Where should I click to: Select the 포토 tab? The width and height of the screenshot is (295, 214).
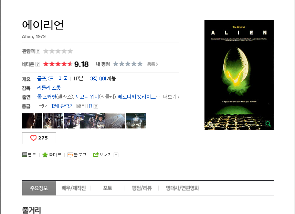(108, 188)
